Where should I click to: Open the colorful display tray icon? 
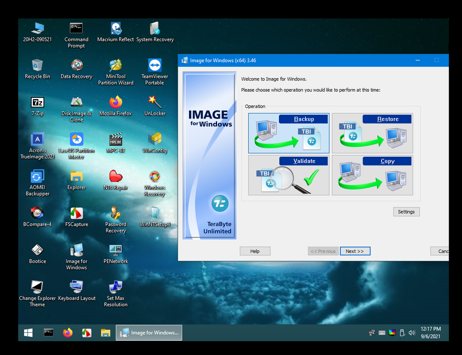coord(392,333)
